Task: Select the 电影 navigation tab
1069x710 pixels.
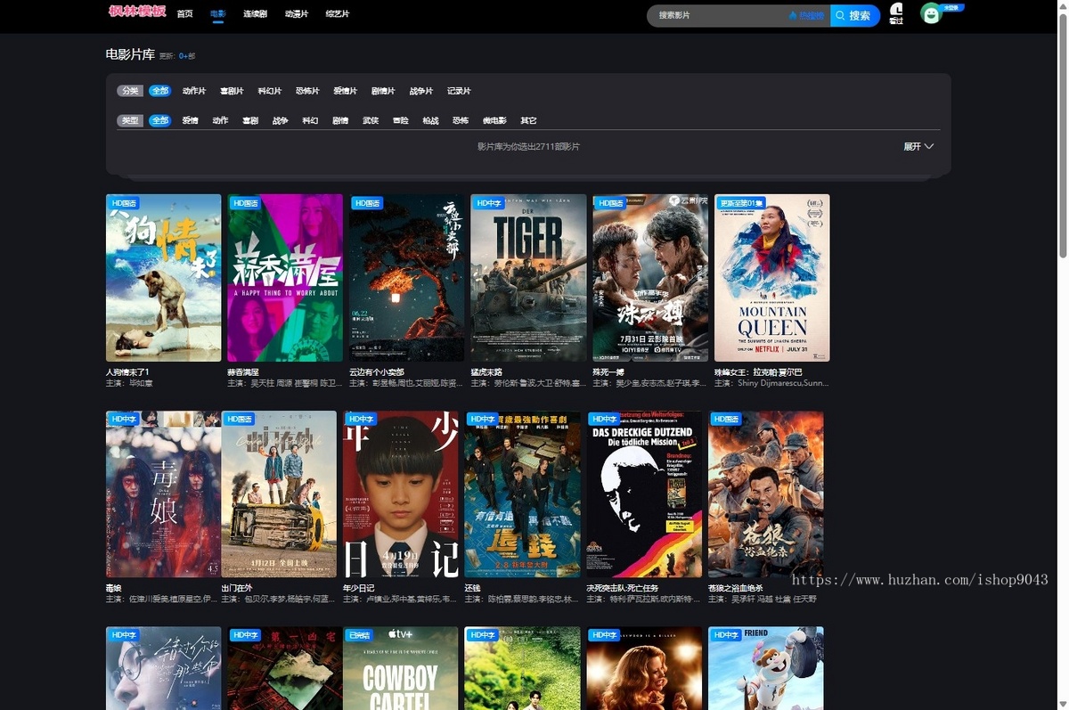Action: click(217, 14)
